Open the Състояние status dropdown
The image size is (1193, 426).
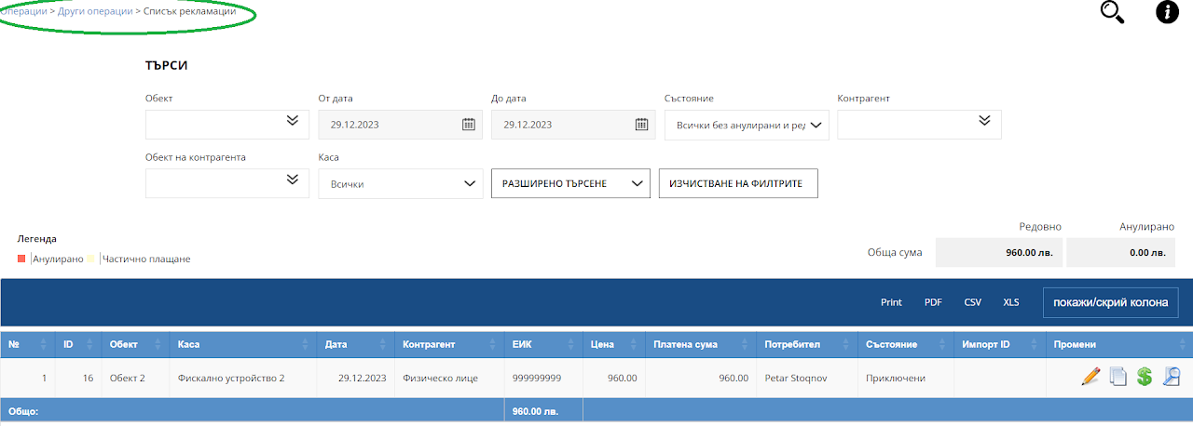tap(747, 125)
